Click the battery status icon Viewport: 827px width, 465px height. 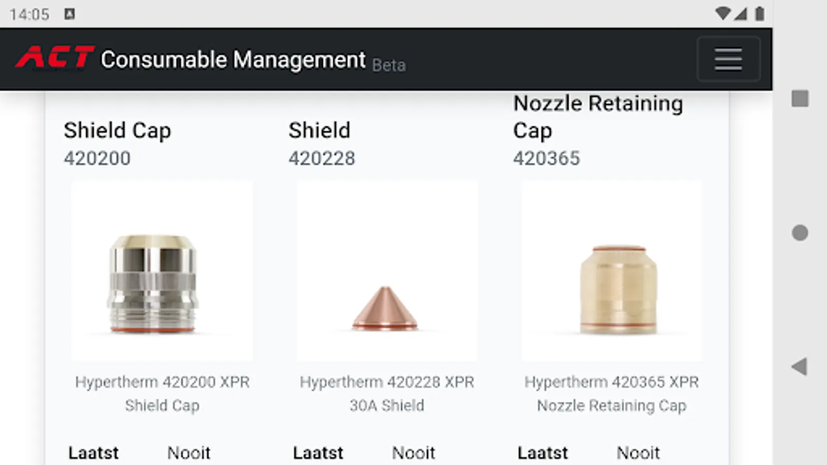(x=759, y=14)
